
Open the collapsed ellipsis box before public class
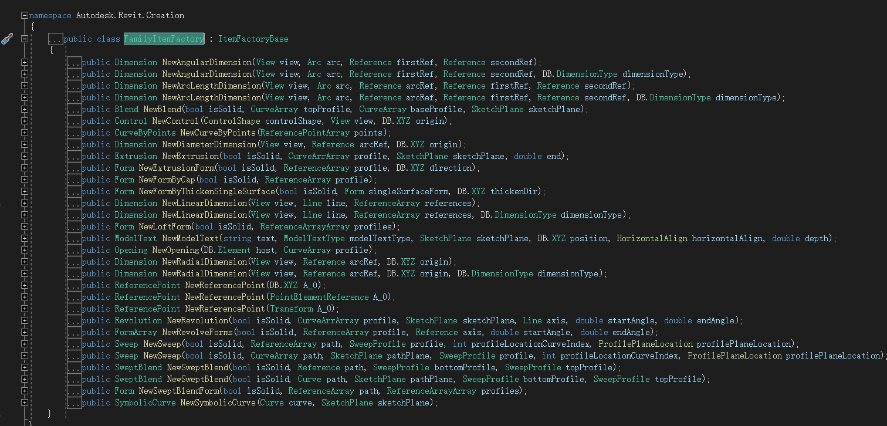pyautogui.click(x=56, y=39)
